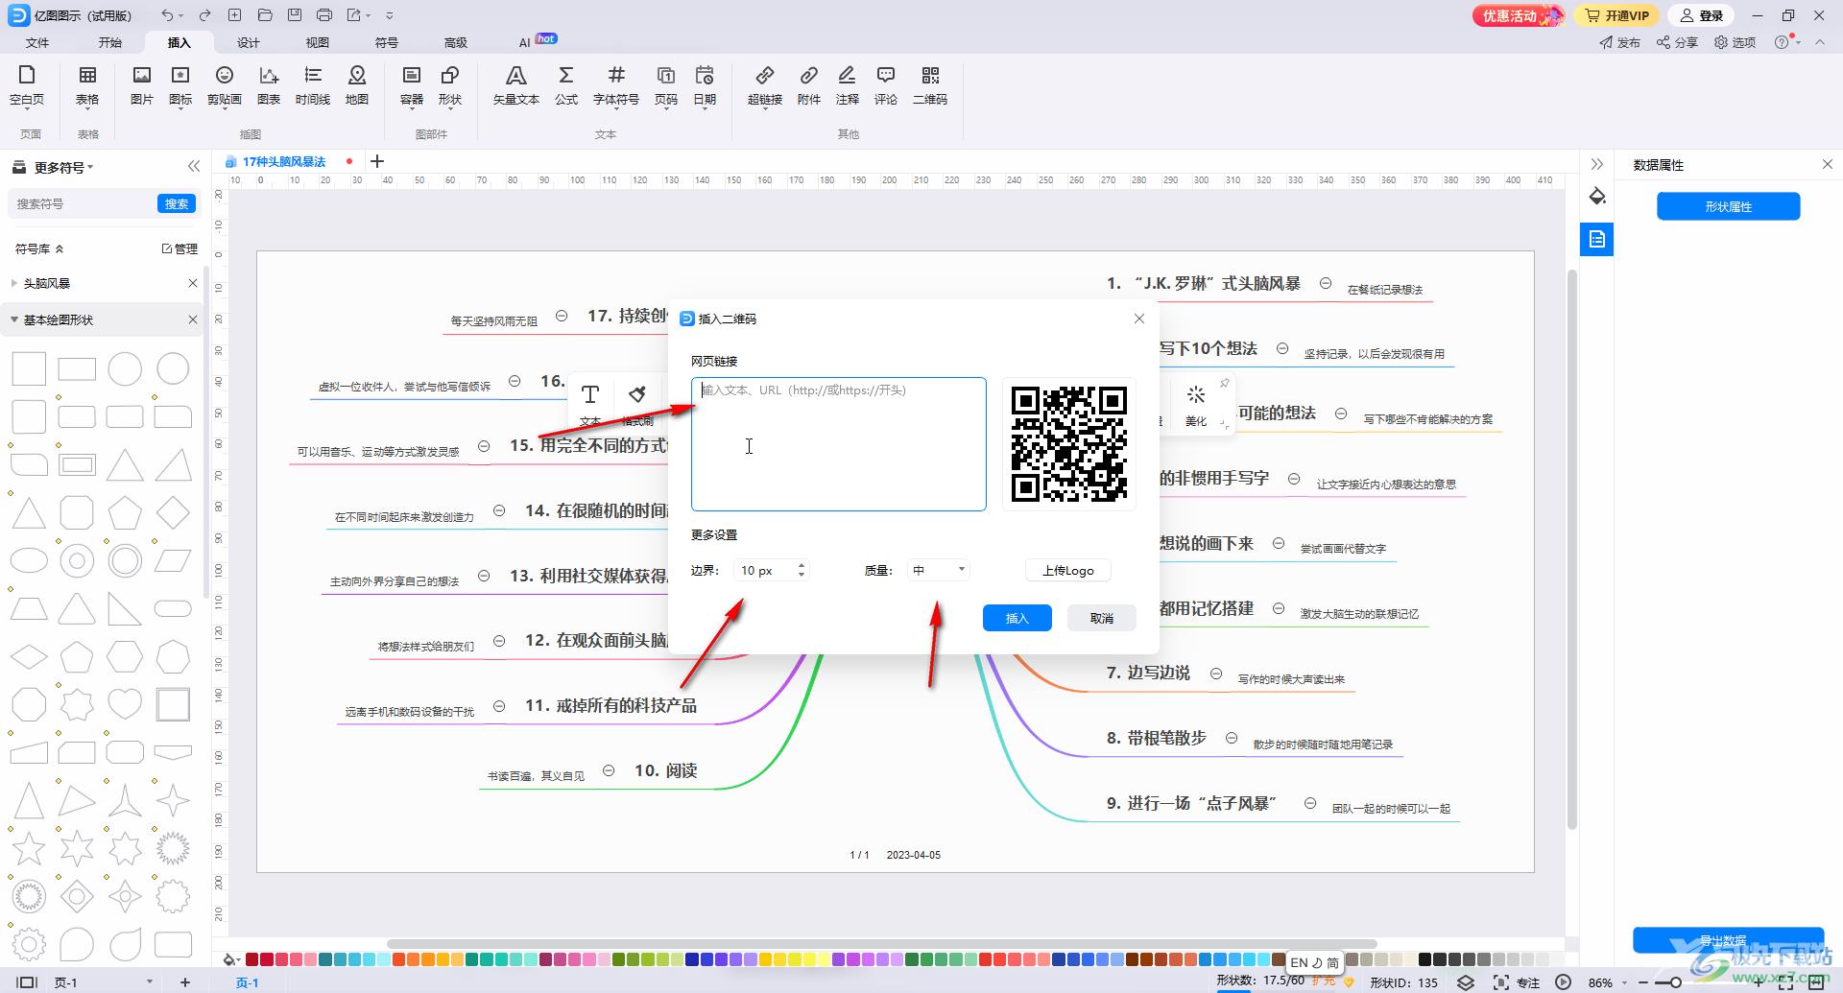Click the 二维码 QR code ribbon icon
The width and height of the screenshot is (1843, 993).
coord(930,85)
